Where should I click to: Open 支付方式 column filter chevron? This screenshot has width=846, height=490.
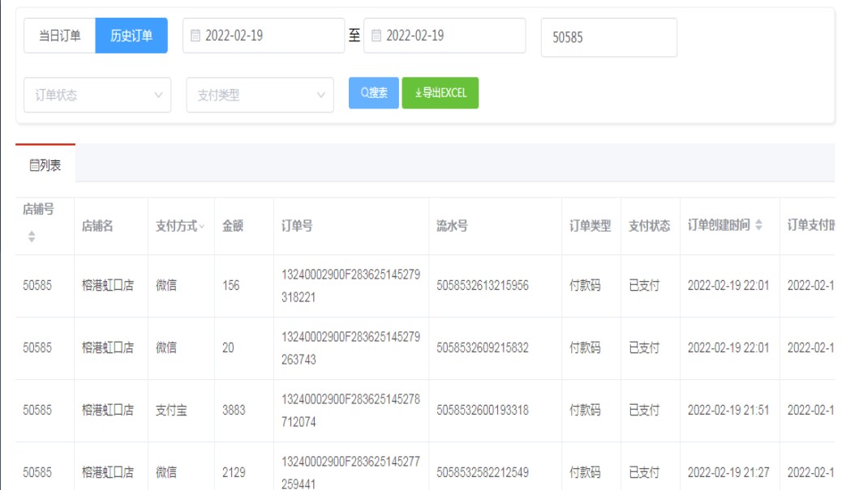(x=202, y=227)
